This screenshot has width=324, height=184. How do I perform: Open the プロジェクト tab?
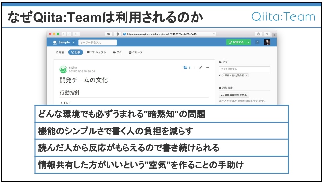pyautogui.click(x=96, y=52)
